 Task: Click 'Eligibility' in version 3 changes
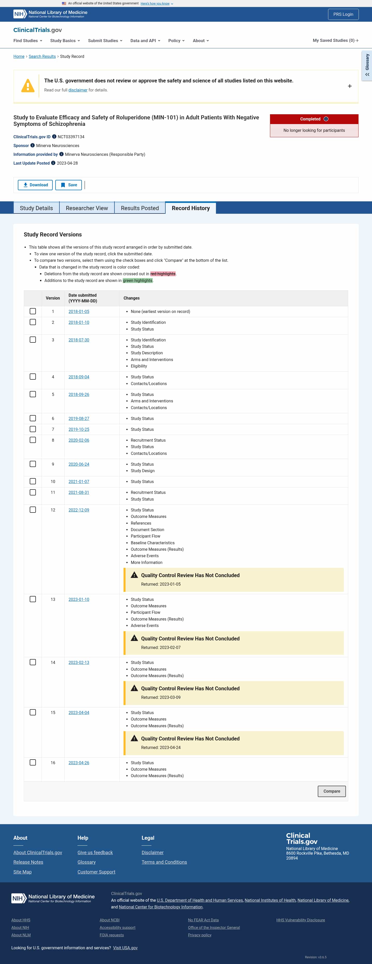pyautogui.click(x=139, y=366)
